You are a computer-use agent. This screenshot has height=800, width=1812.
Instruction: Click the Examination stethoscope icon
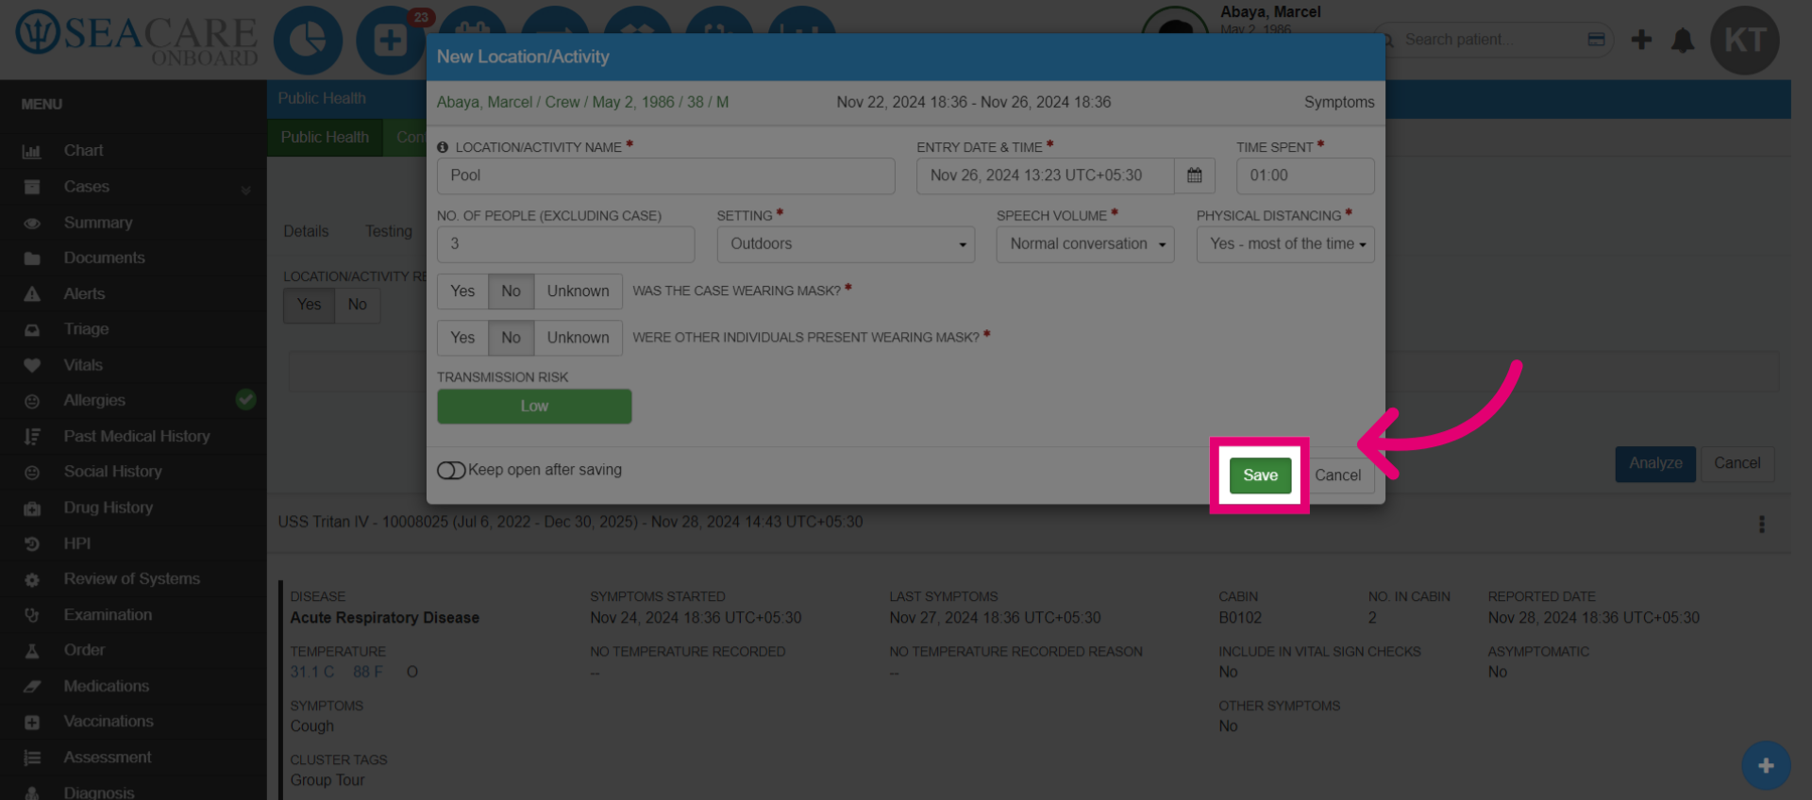32,615
